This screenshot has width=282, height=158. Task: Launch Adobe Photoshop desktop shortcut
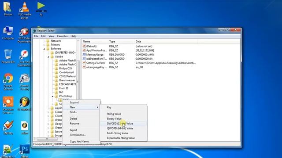click(25, 151)
